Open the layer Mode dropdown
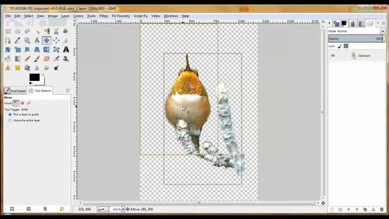389x219 pixels. (383, 31)
